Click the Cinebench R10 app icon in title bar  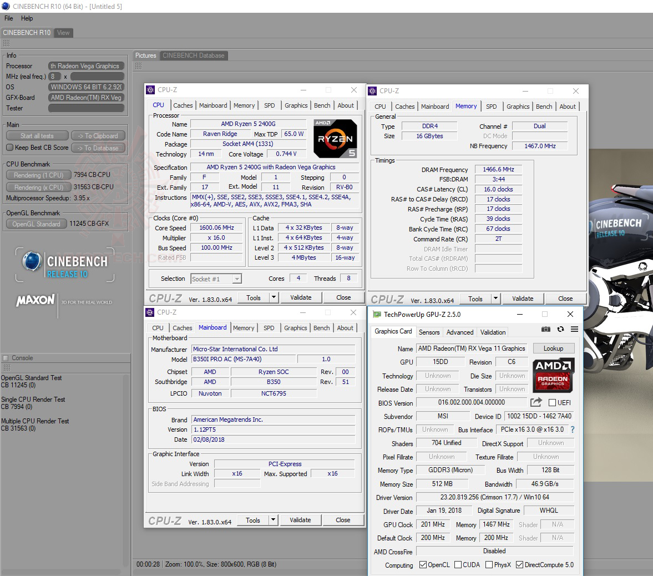click(x=6, y=6)
